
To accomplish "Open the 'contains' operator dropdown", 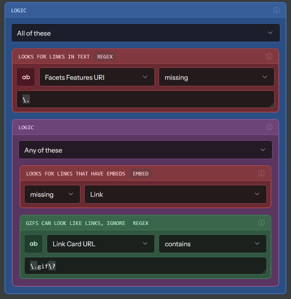I will 213,244.
